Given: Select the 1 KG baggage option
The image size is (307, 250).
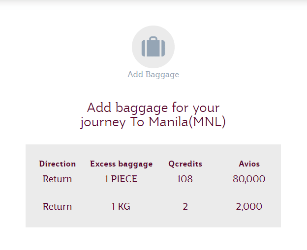Looking at the screenshot, I should pos(121,207).
